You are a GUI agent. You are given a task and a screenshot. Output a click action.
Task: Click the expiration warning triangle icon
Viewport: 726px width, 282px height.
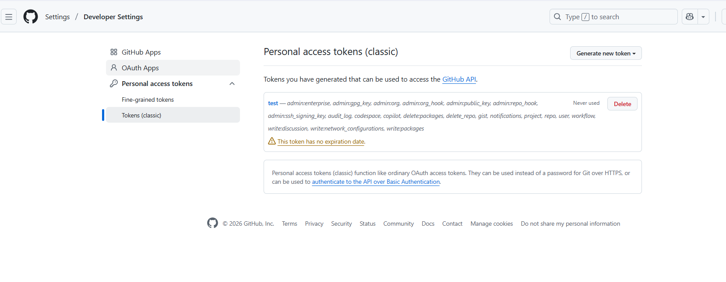(x=272, y=141)
